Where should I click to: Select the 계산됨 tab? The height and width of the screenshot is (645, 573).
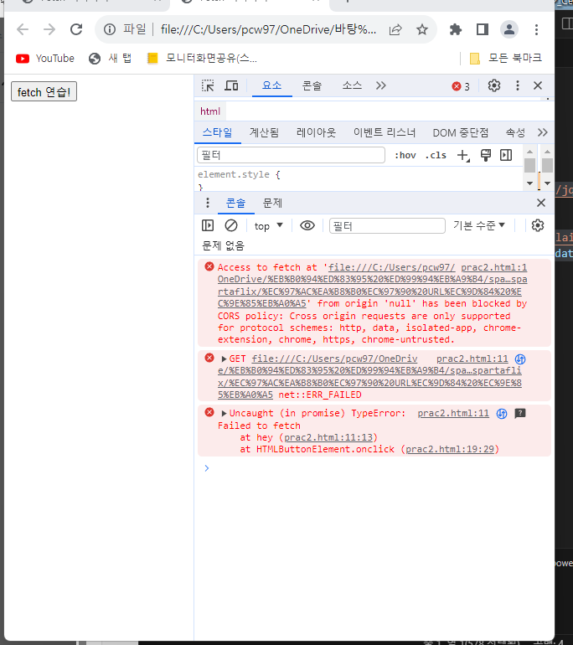tap(264, 132)
